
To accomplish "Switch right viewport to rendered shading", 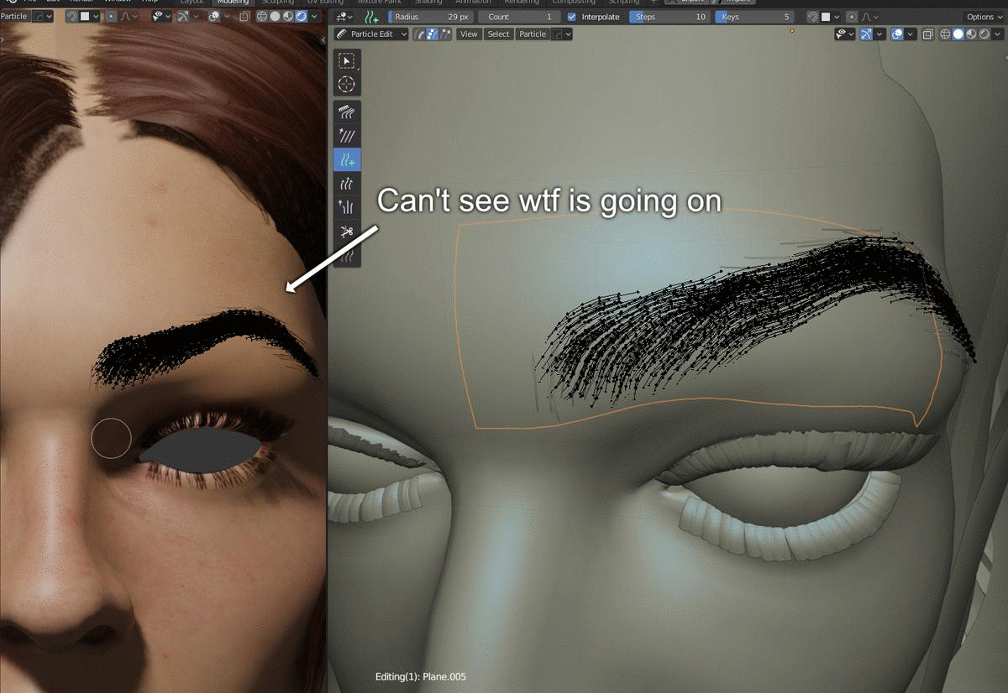I will (x=984, y=34).
